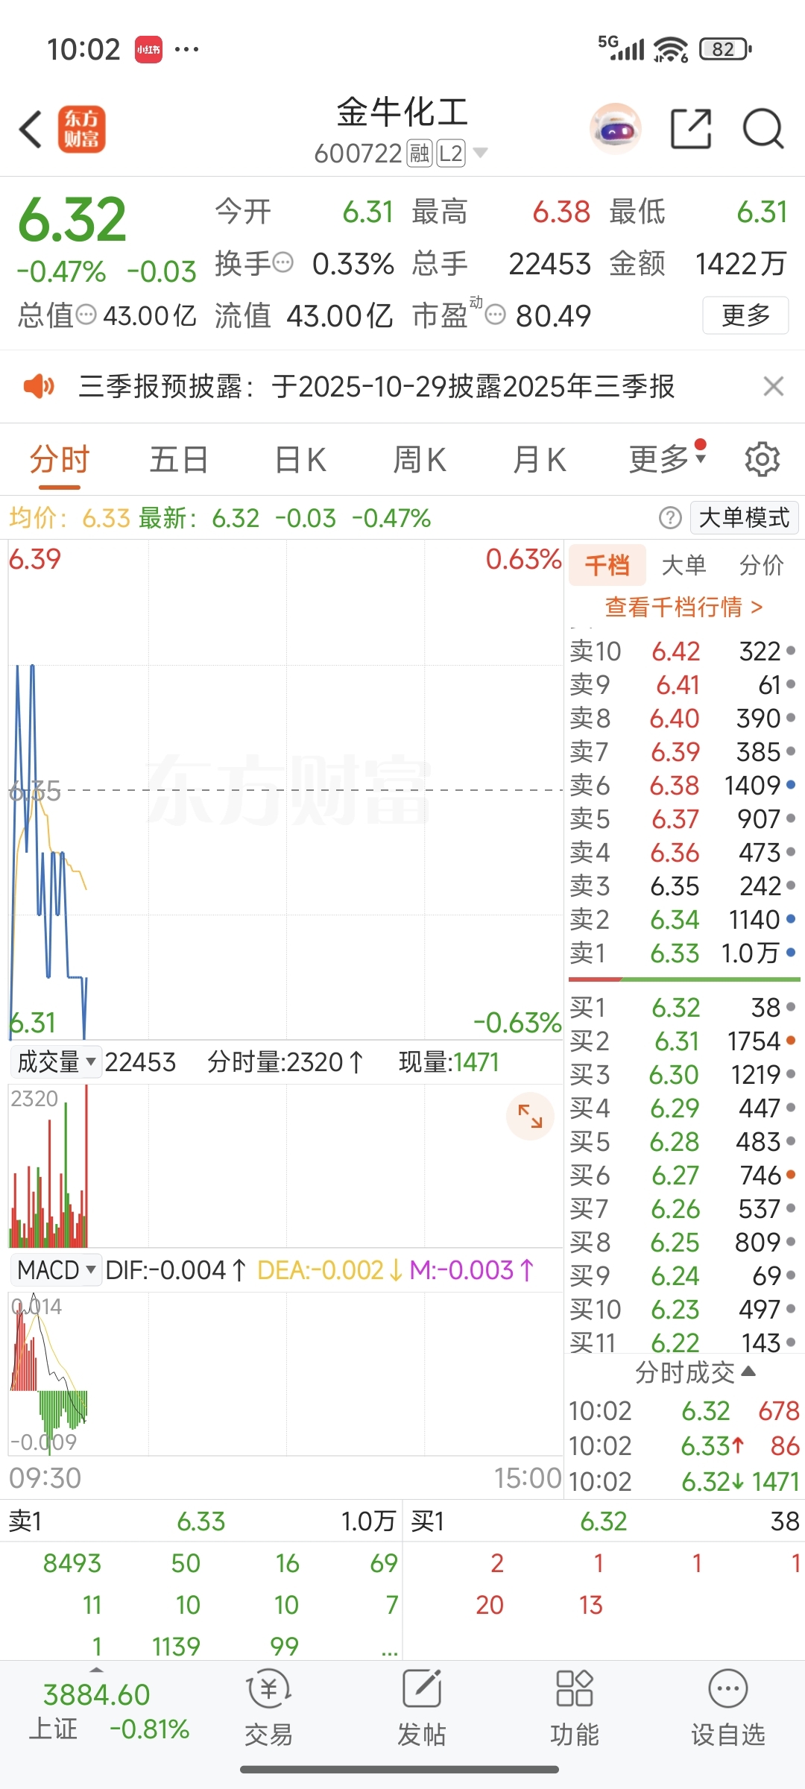Expand the stock code dropdown triangle
The width and height of the screenshot is (805, 1789).
[x=481, y=153]
